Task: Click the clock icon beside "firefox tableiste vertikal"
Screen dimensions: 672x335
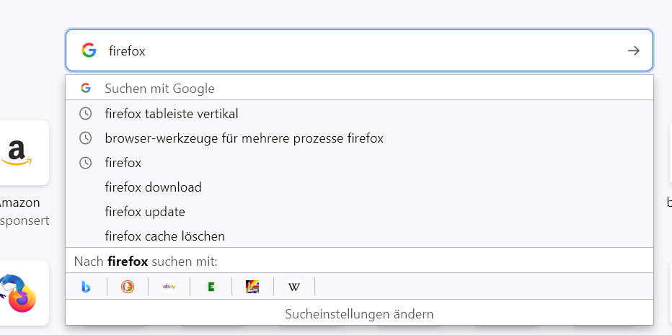Action: 86,114
